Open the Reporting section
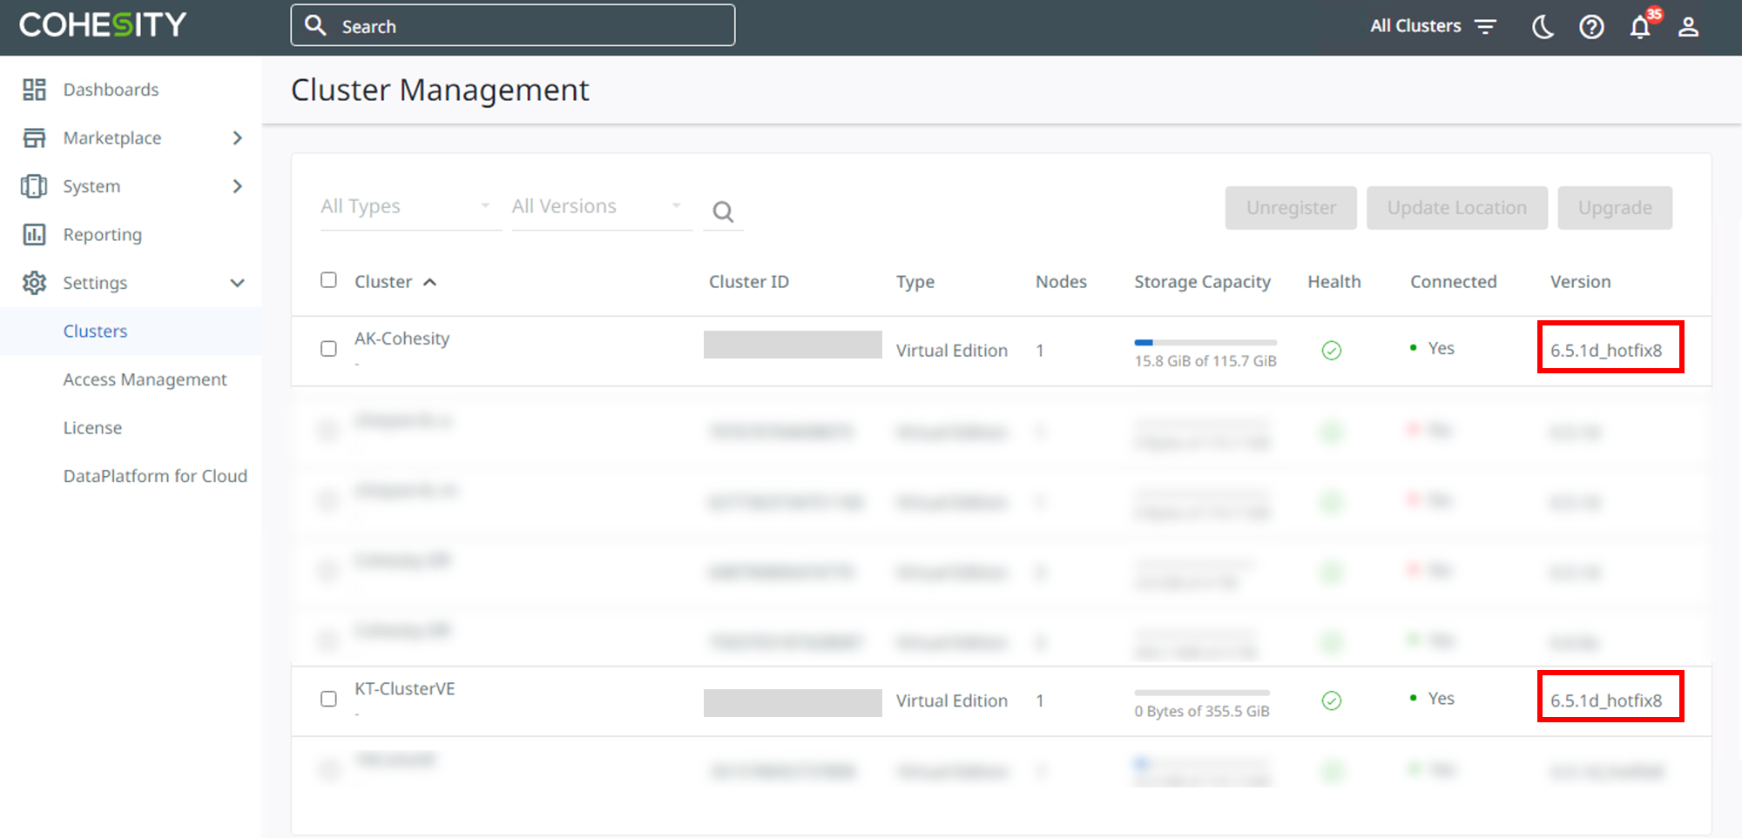The height and width of the screenshot is (838, 1742). click(x=102, y=235)
